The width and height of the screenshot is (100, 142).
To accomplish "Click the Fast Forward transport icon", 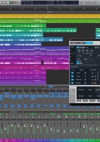I will click(4, 3).
